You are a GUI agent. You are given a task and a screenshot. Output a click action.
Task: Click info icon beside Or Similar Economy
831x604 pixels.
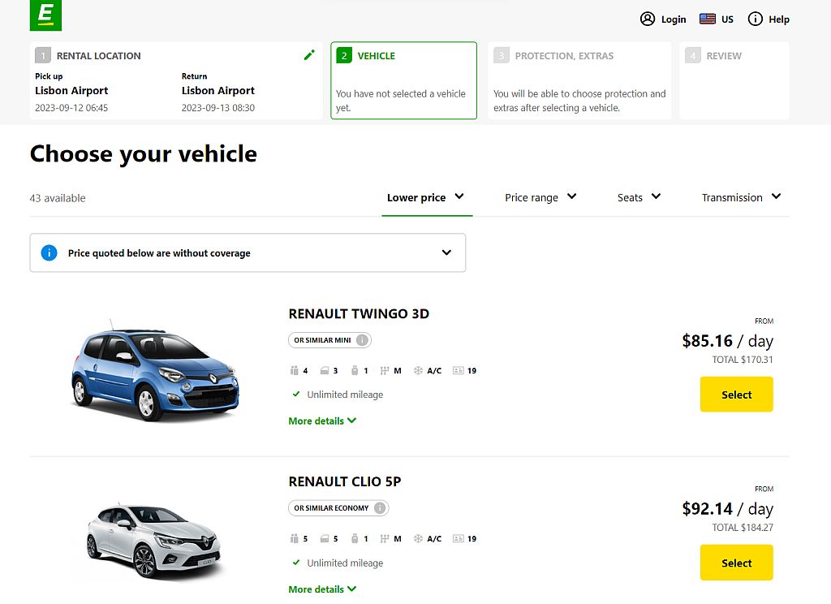pos(379,508)
